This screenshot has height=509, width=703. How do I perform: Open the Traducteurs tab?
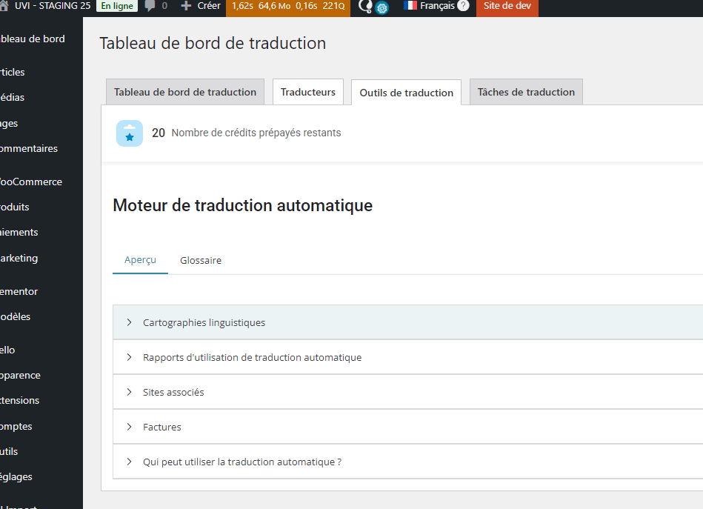(308, 92)
